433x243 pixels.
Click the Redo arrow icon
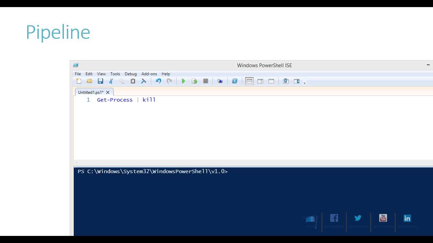[169, 81]
